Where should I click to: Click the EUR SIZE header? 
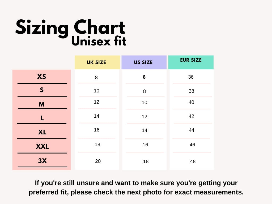(191, 60)
